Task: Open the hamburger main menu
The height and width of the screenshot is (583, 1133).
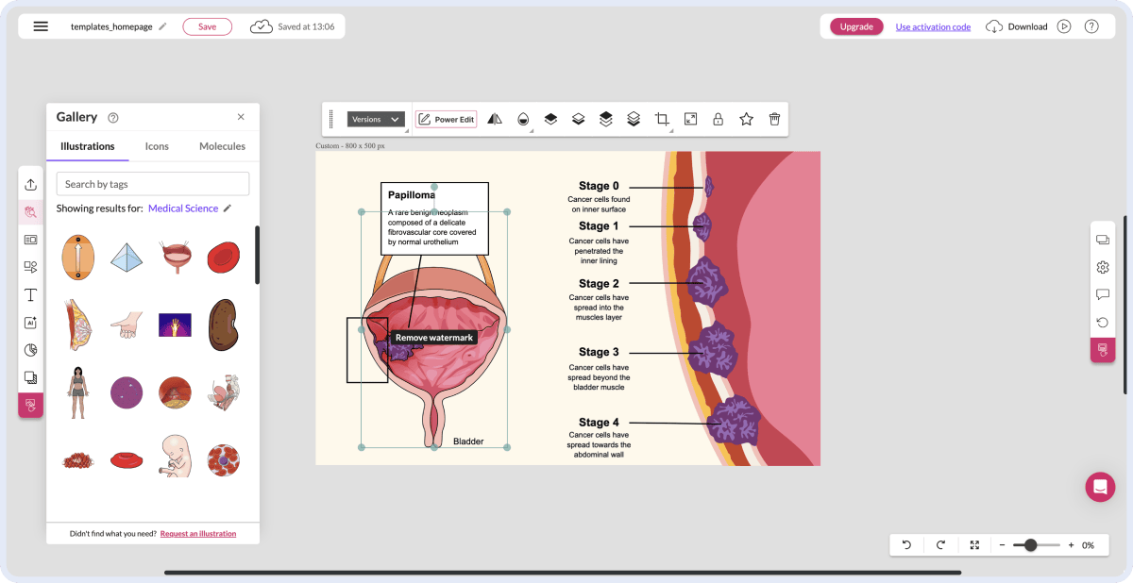Action: 41,26
